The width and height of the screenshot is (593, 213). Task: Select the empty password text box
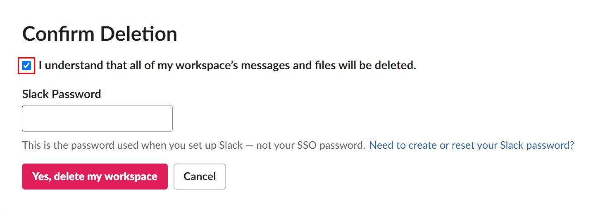(97, 119)
